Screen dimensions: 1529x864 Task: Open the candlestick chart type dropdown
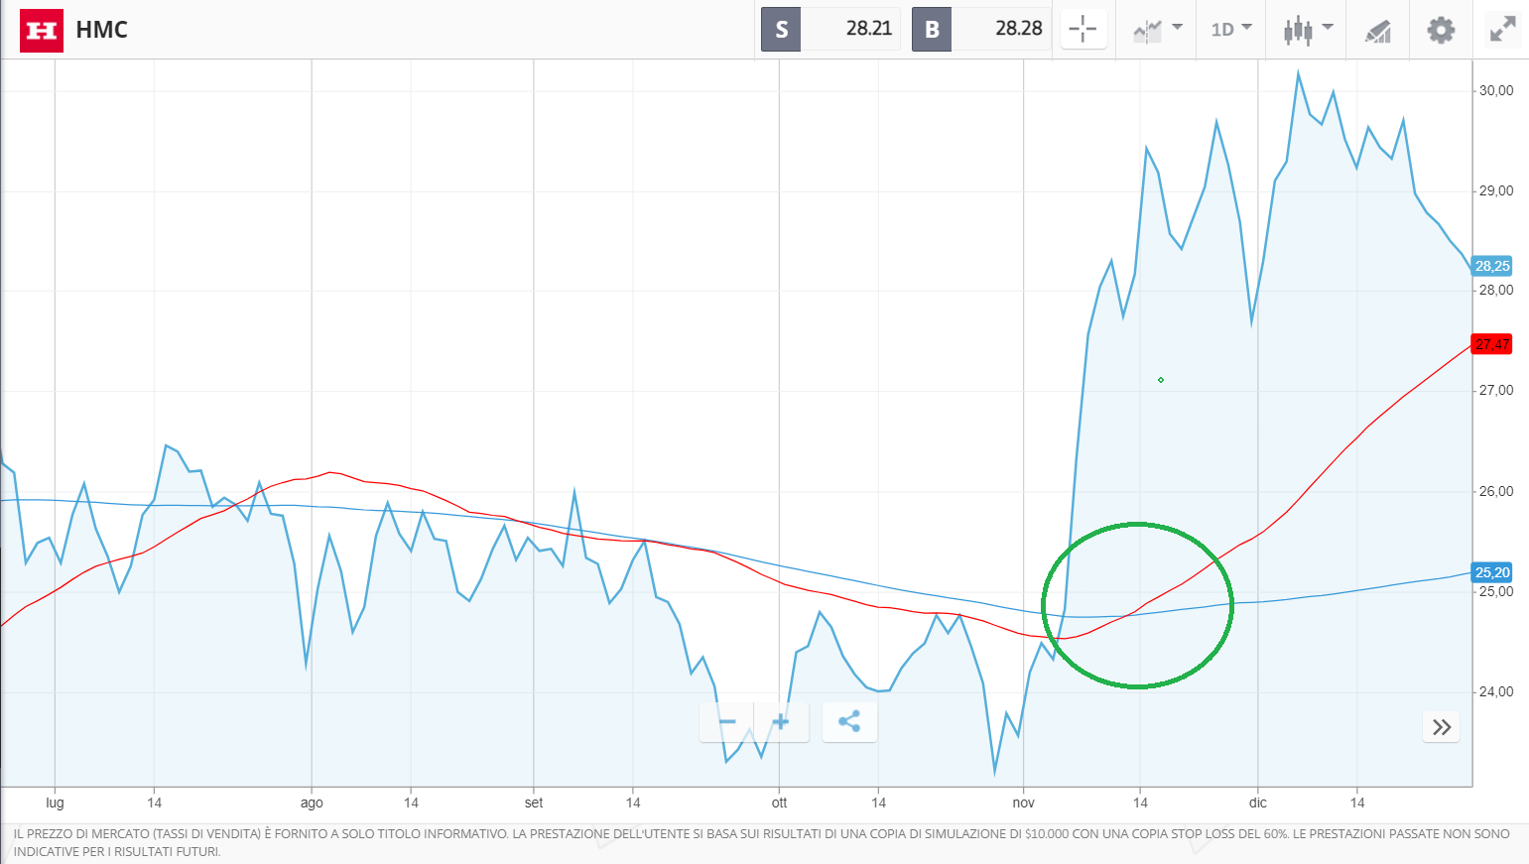tap(1307, 30)
